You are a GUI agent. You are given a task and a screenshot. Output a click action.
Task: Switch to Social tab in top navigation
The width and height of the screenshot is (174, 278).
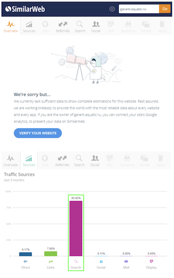96,27
